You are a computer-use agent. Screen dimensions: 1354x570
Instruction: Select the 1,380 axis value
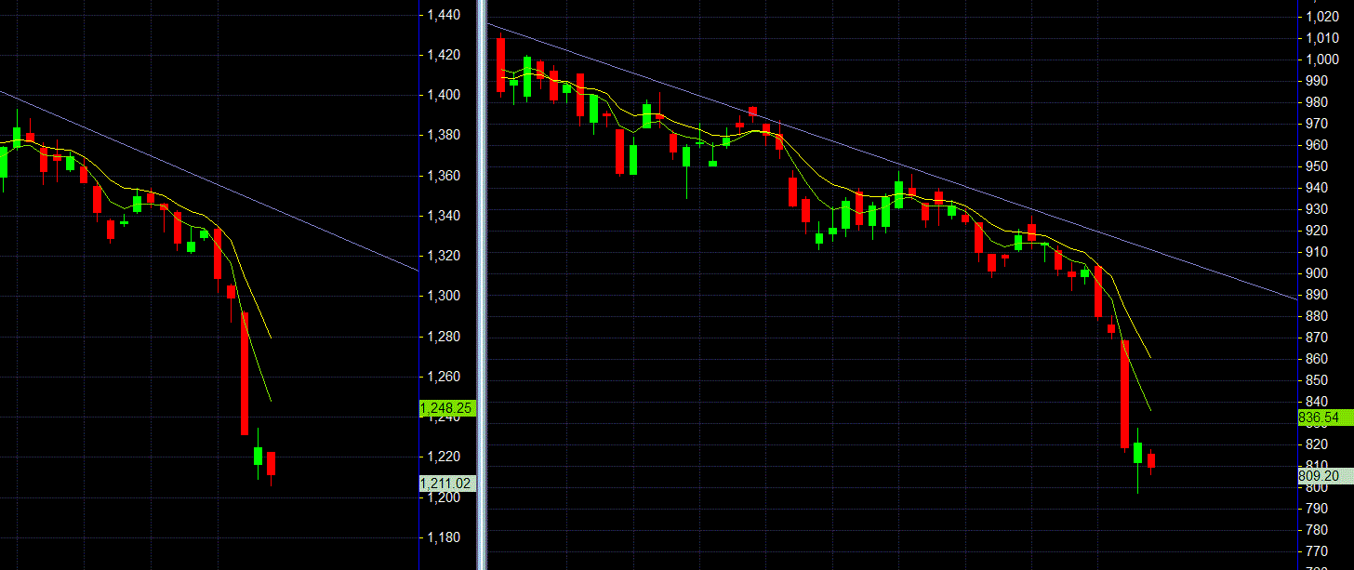[x=443, y=135]
